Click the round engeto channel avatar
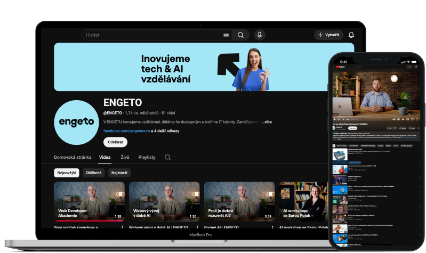 [76, 123]
